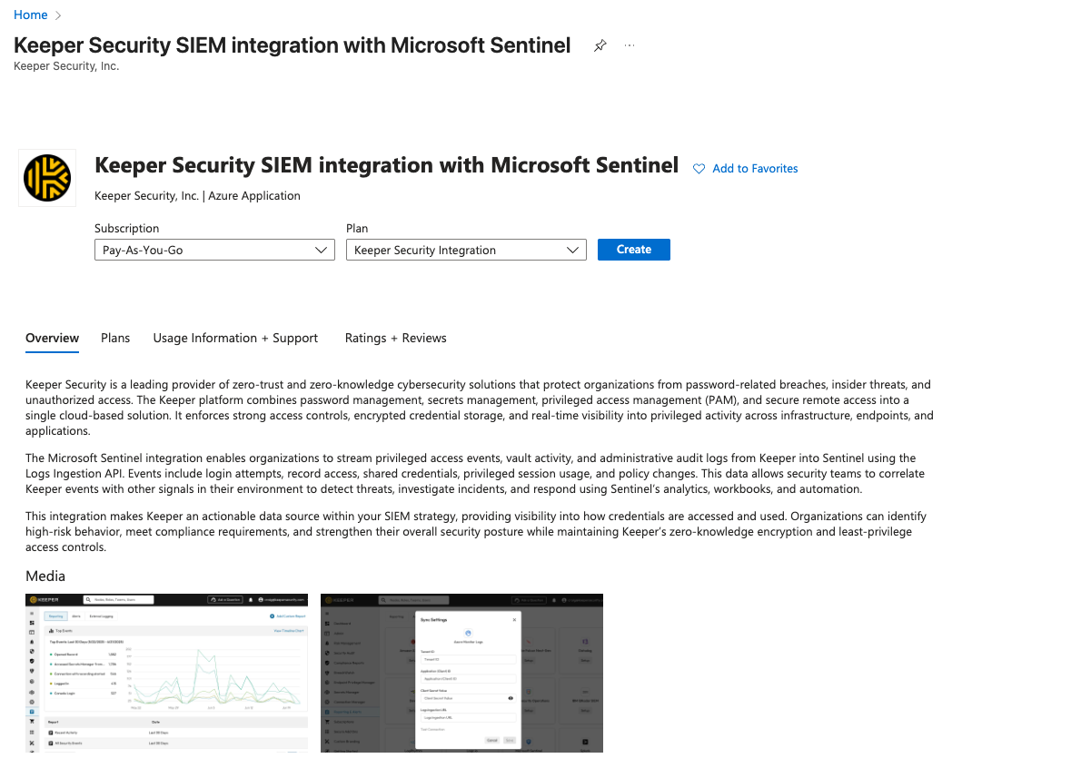View the Ratings + Reviews tab
The image size is (1081, 778).
(395, 338)
